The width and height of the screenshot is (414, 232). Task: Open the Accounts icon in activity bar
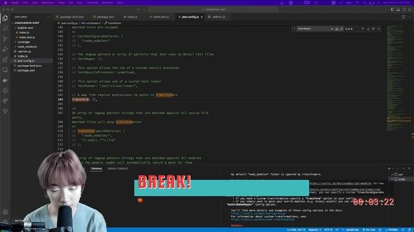click(5, 212)
